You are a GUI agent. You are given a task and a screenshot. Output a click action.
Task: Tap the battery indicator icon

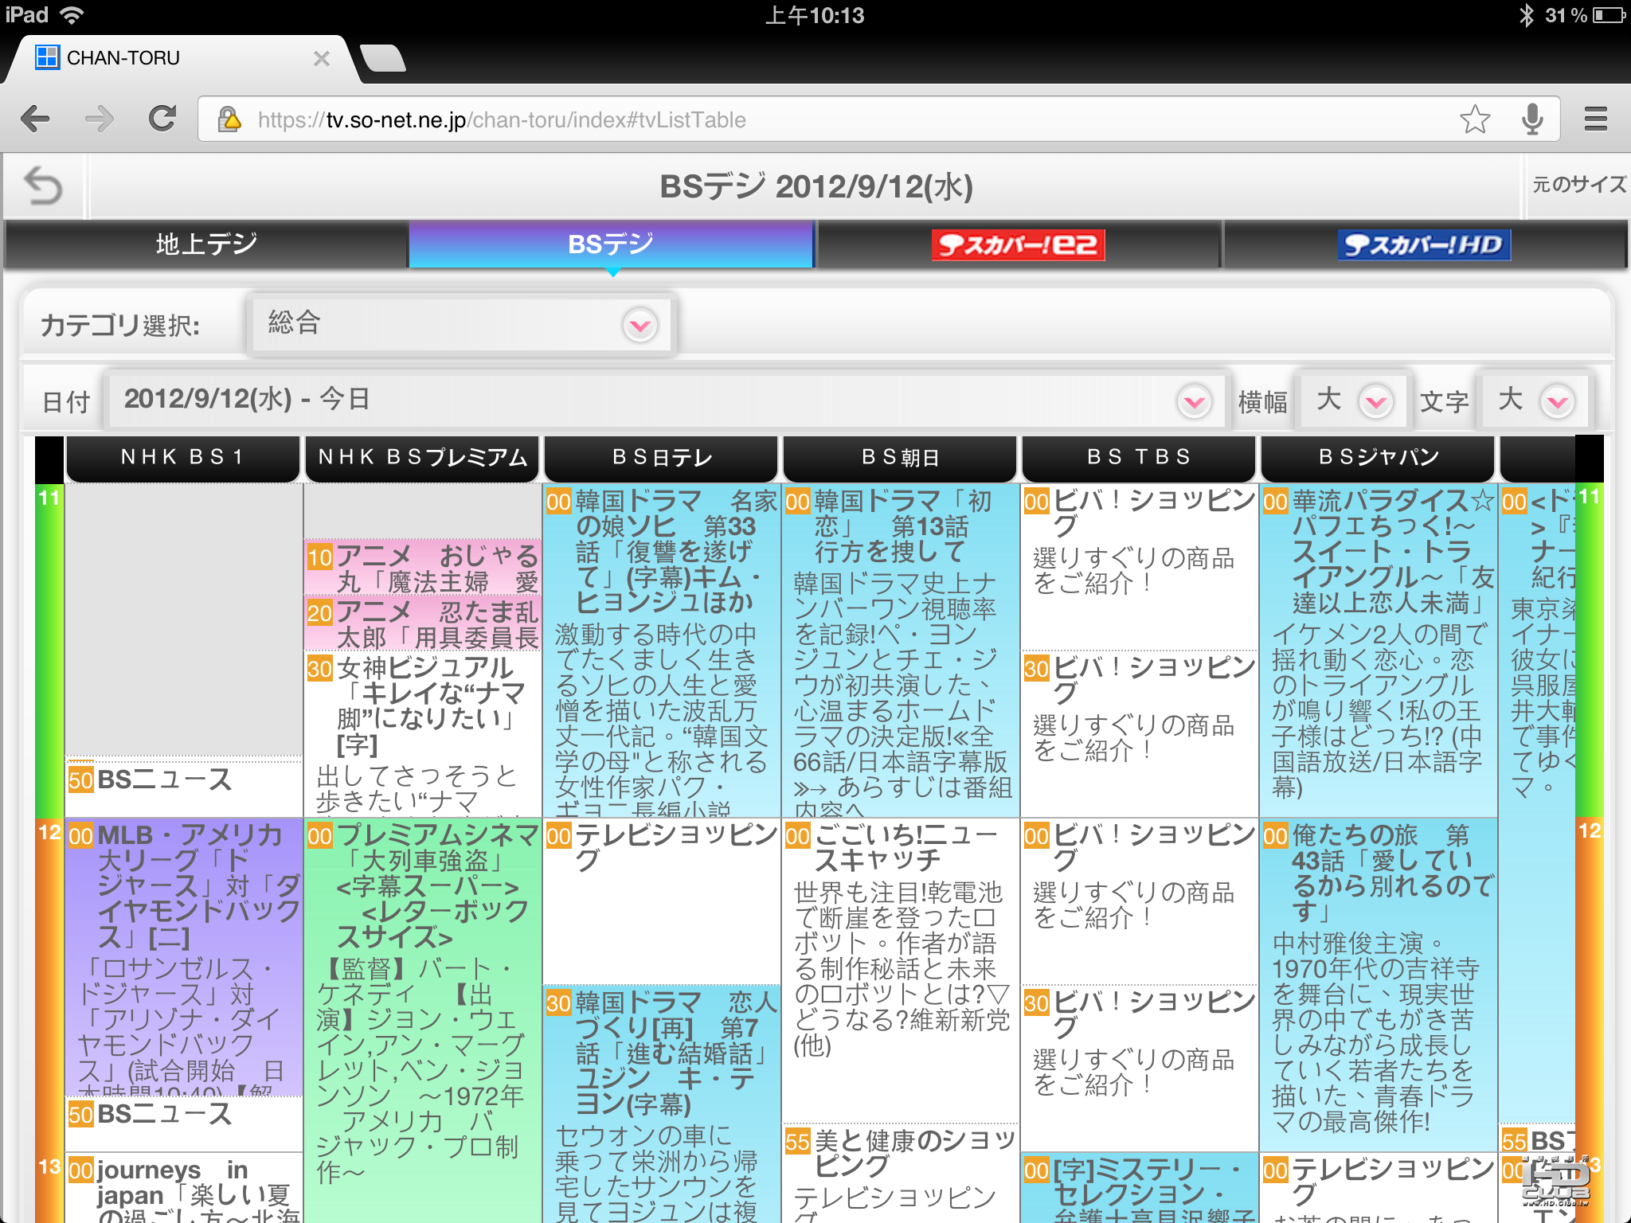point(1609,15)
